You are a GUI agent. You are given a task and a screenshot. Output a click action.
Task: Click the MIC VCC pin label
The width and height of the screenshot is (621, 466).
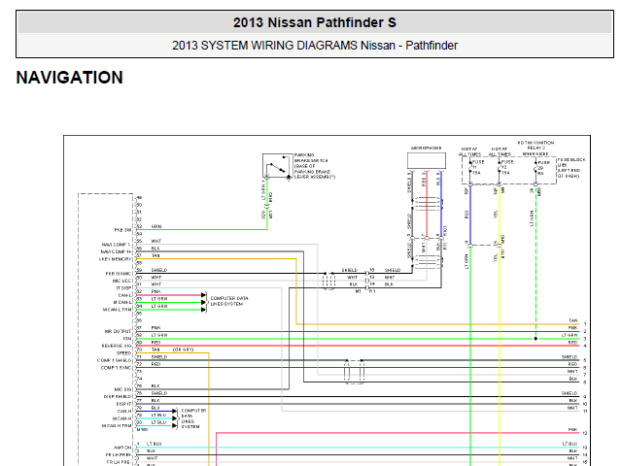pos(122,281)
